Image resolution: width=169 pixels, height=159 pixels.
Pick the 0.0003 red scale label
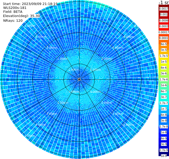[x=164, y=26]
